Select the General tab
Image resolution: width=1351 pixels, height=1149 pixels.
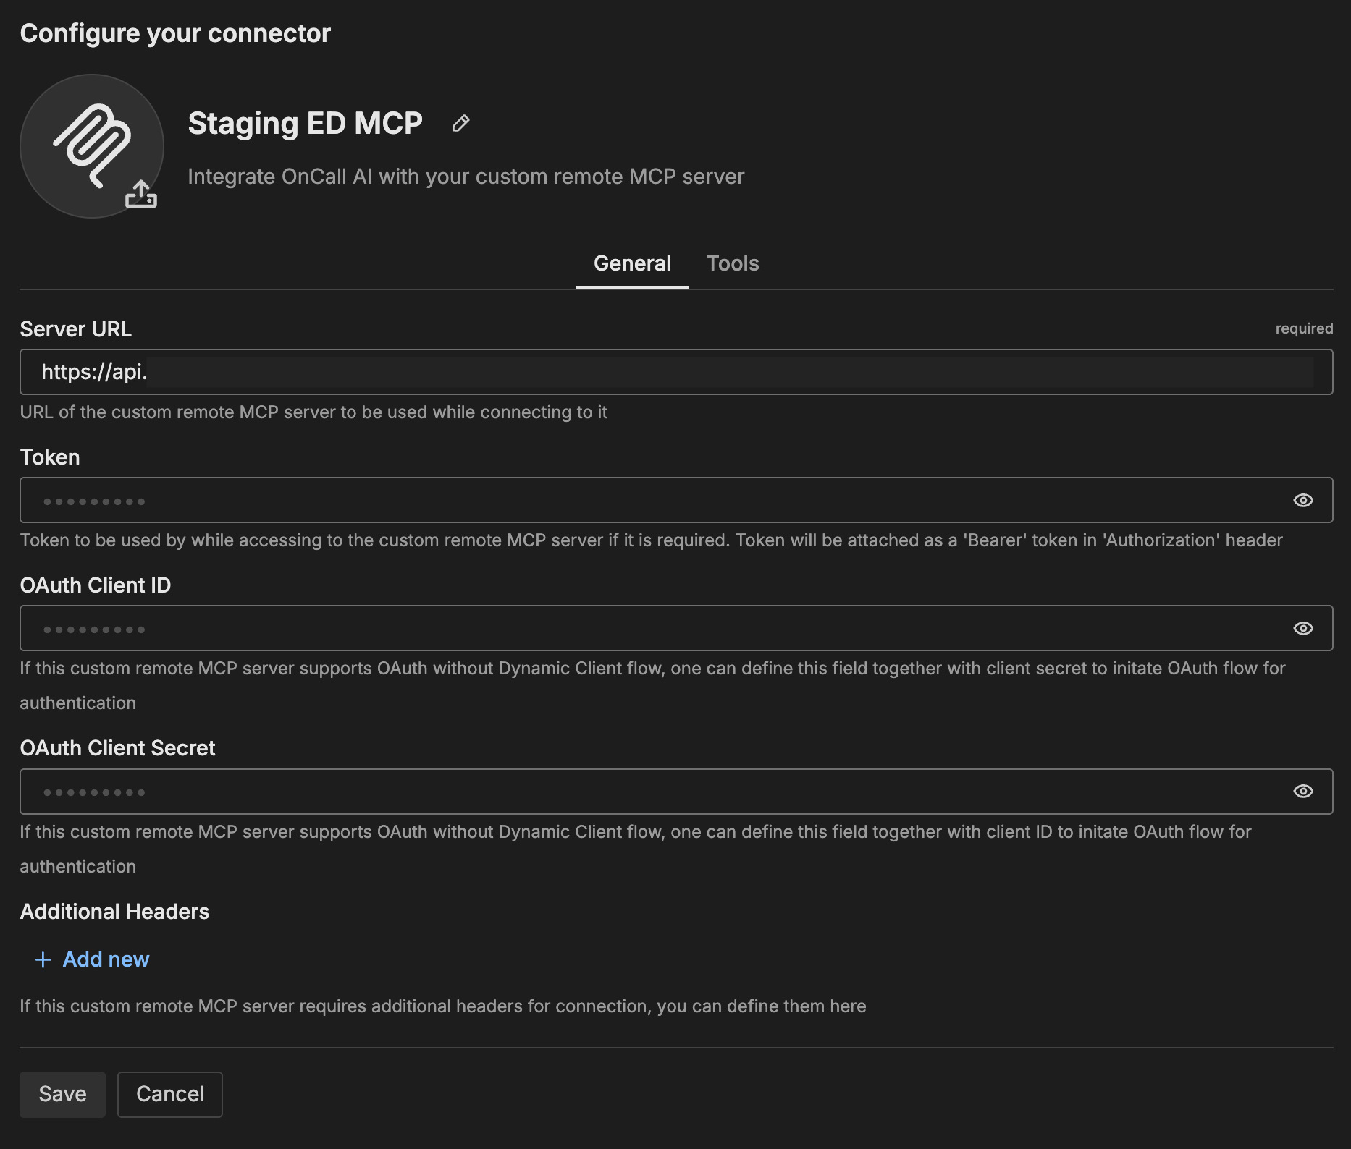(631, 263)
